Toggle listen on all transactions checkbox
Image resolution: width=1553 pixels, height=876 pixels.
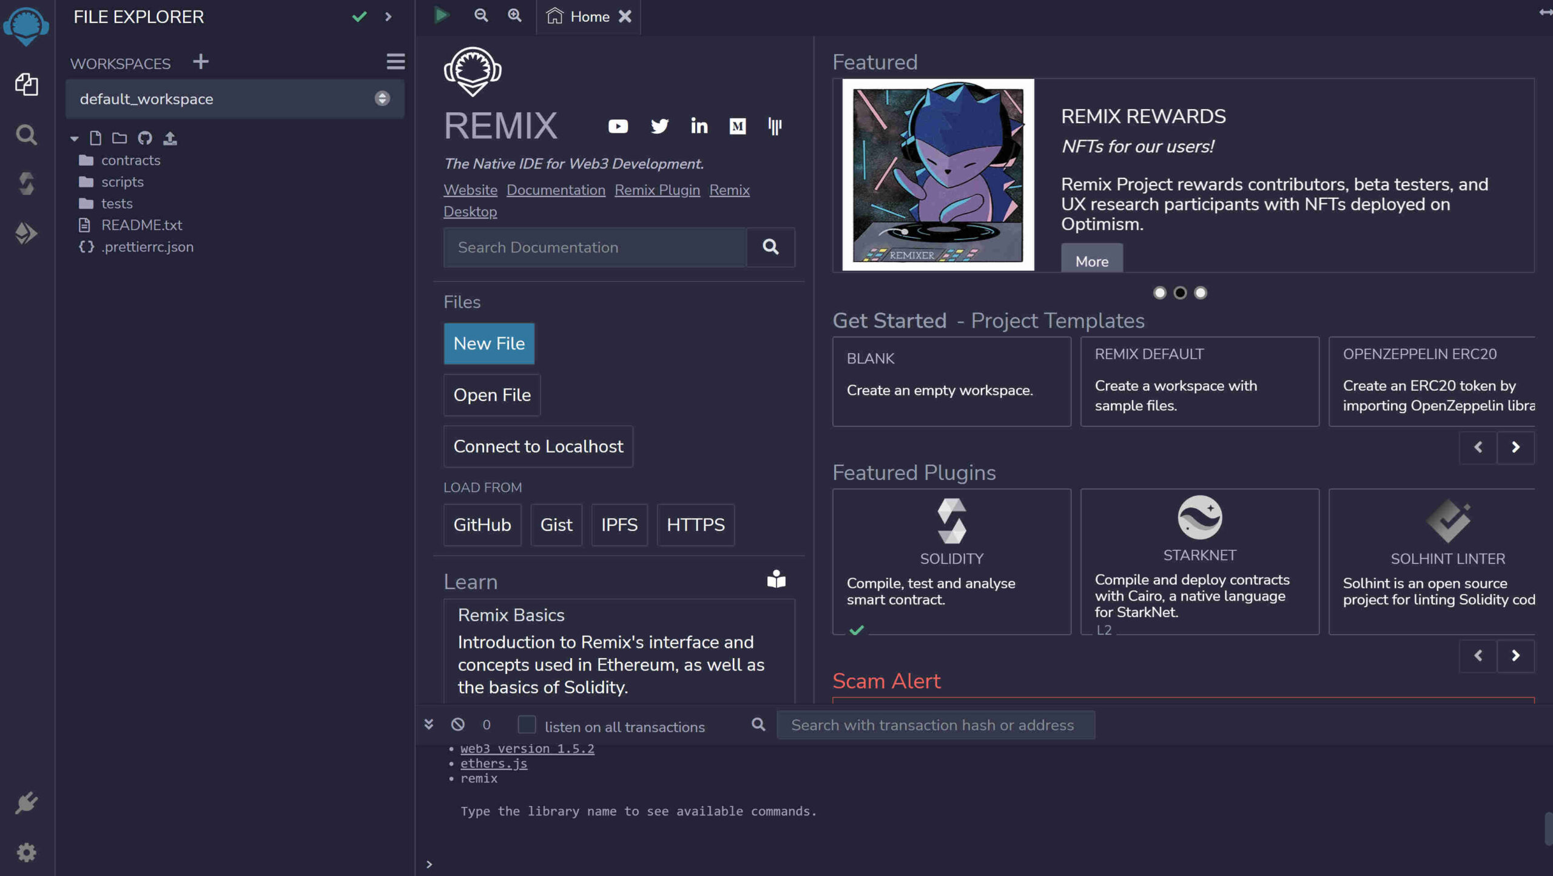point(527,726)
